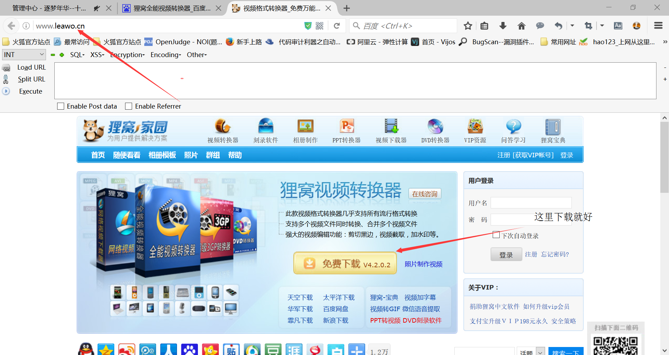The image size is (669, 355).
Task: Open the 视频下载器 category icon
Action: point(391,131)
